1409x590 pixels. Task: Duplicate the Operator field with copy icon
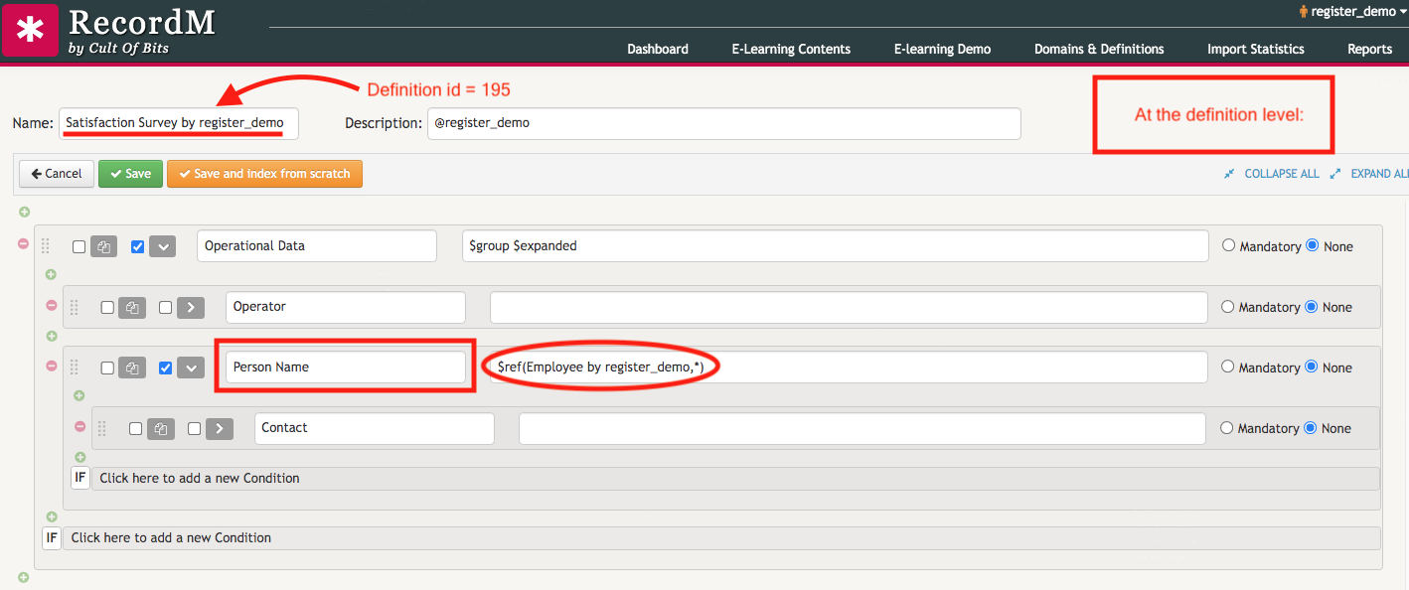click(132, 308)
